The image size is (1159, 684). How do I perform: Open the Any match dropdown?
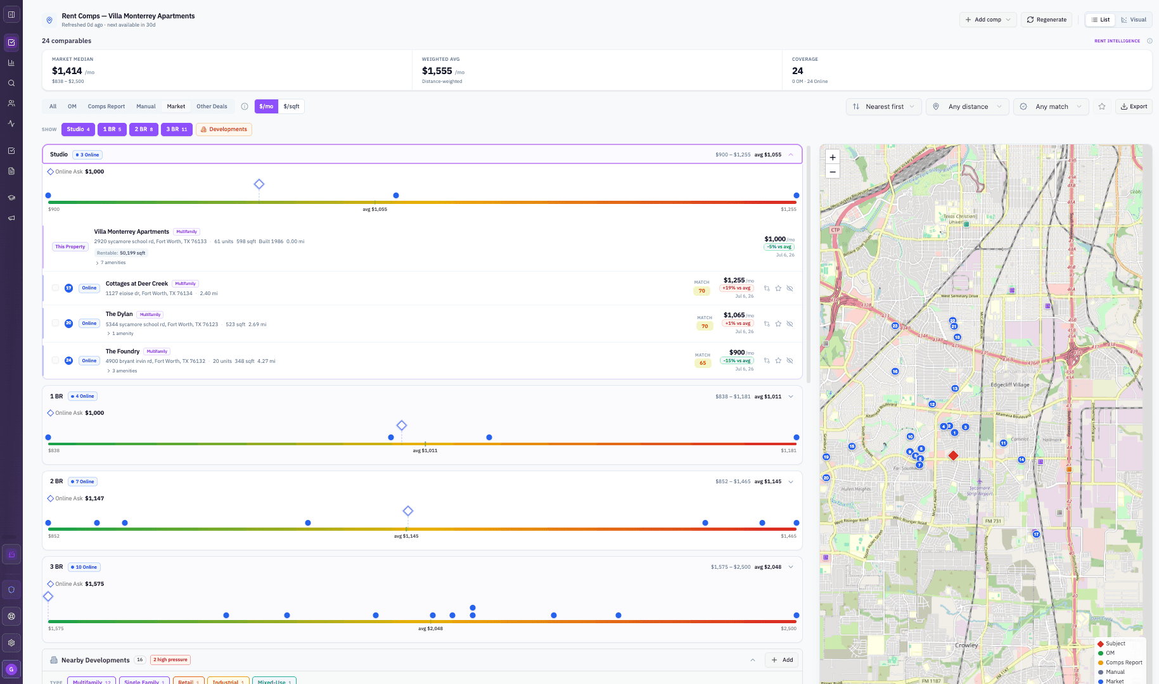tap(1051, 106)
